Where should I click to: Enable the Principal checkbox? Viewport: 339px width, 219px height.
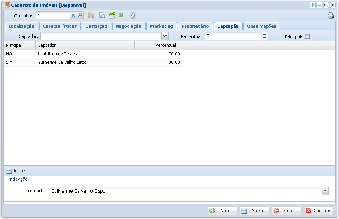coord(307,36)
